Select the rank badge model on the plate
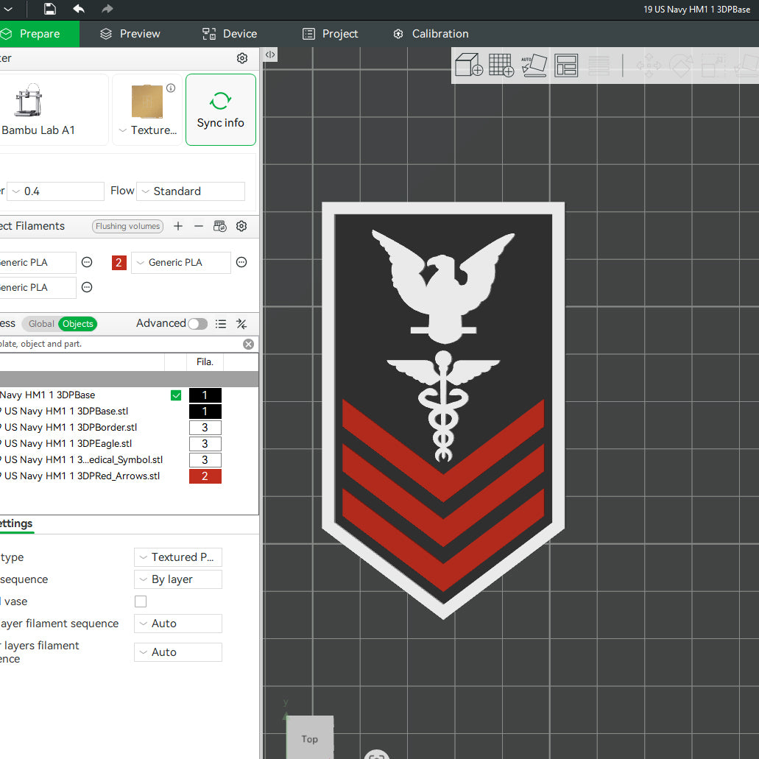Screen dimensions: 759x759 [x=443, y=409]
